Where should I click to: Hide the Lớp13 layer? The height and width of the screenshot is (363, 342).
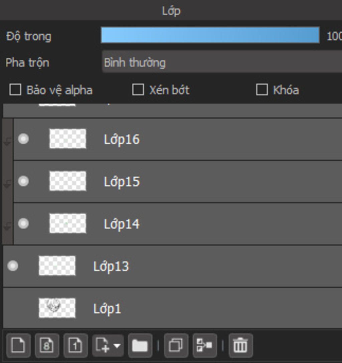point(13,266)
